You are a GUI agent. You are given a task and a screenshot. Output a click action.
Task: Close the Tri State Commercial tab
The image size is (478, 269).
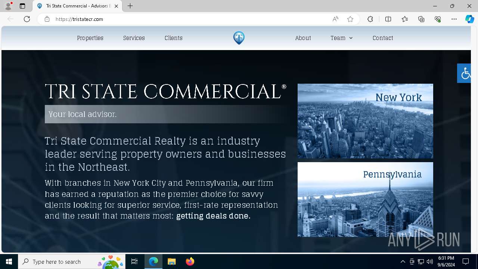coord(117,6)
